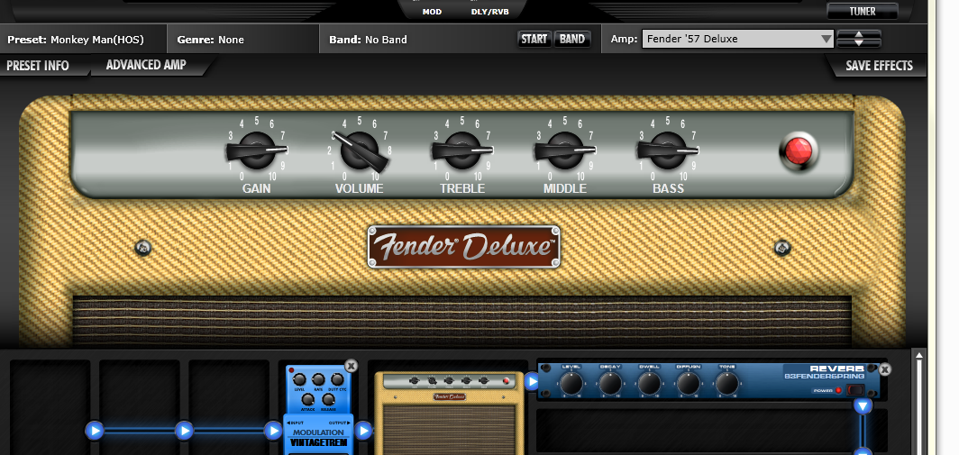
Task: Adjust the Reverb DWELL knob
Action: tap(649, 384)
